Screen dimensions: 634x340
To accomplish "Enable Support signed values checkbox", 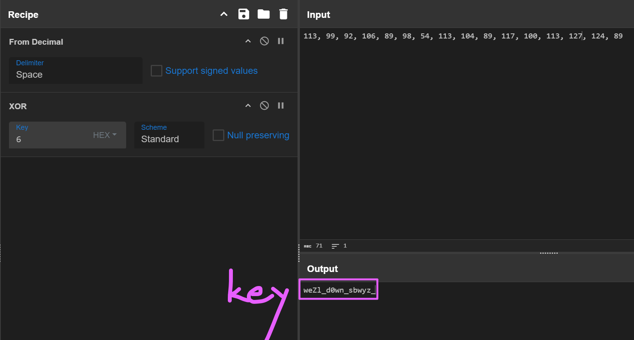I will pyautogui.click(x=157, y=71).
